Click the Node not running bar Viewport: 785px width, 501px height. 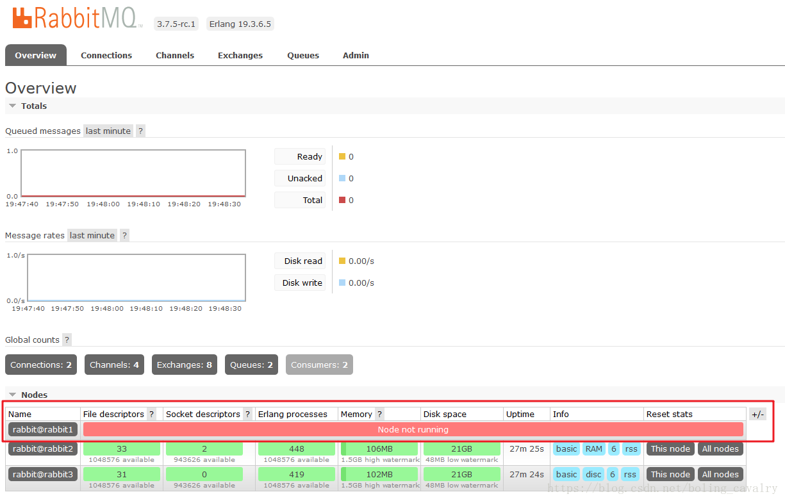(413, 429)
